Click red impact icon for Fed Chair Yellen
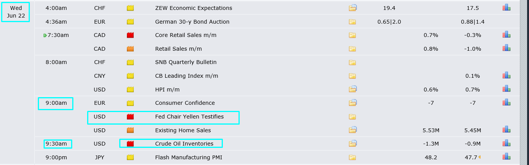529x165 pixels. 130,117
